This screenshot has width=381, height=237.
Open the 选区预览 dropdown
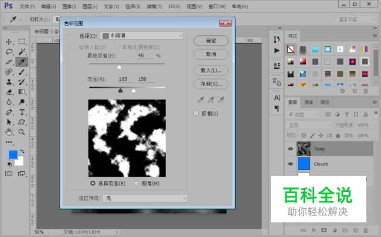(x=145, y=198)
